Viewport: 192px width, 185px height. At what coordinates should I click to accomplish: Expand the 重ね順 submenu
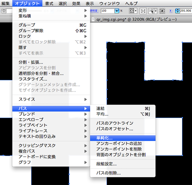coord(51,16)
